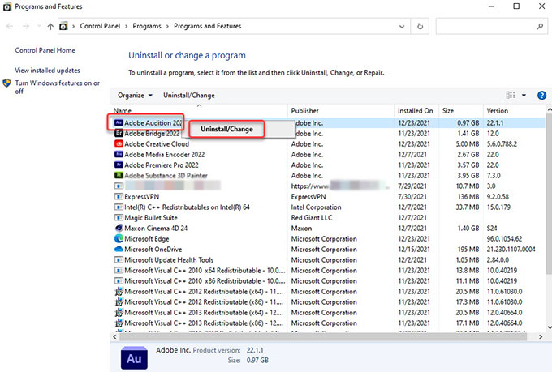The width and height of the screenshot is (552, 372).
Task: Click the horizontal scrollbar left arrow
Action: pyautogui.click(x=114, y=337)
